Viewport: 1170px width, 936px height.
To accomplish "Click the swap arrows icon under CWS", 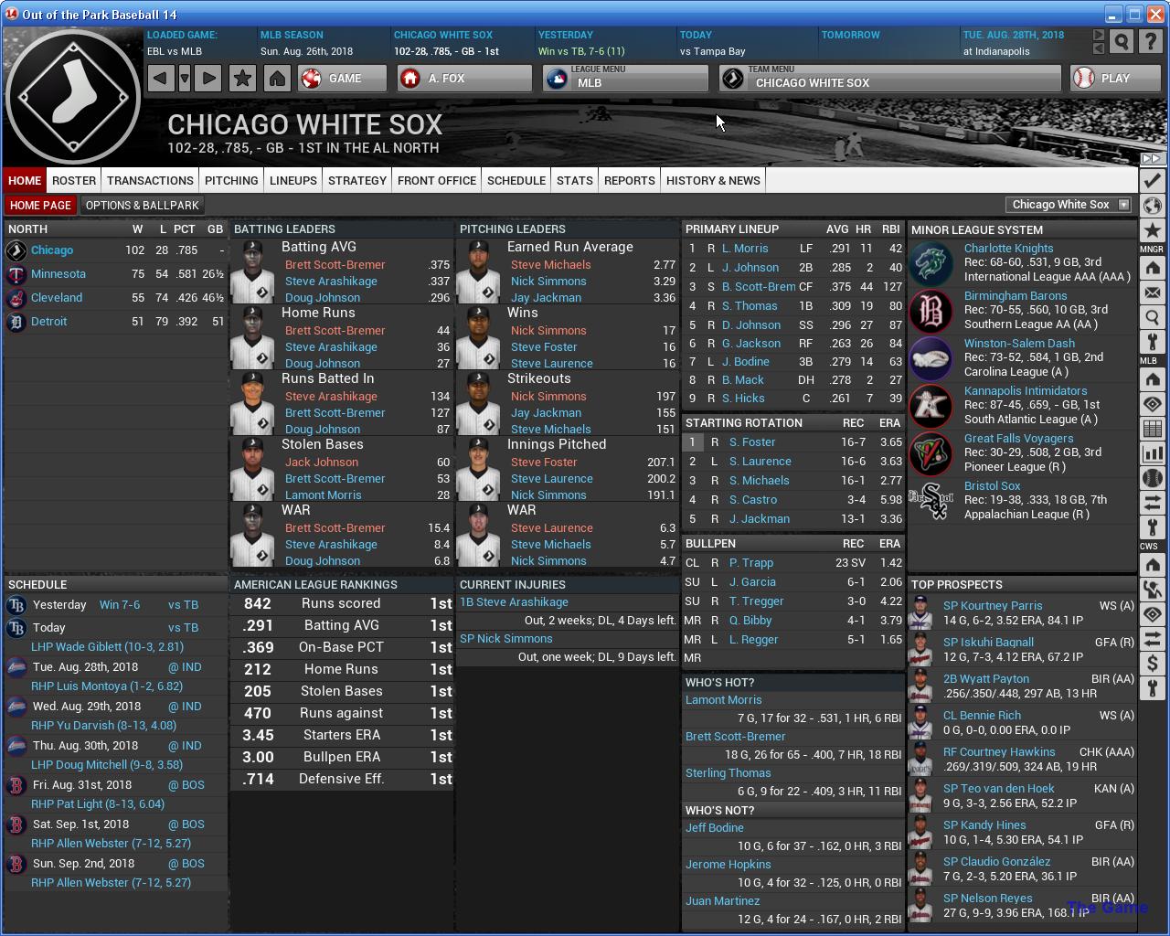I will 1152,639.
